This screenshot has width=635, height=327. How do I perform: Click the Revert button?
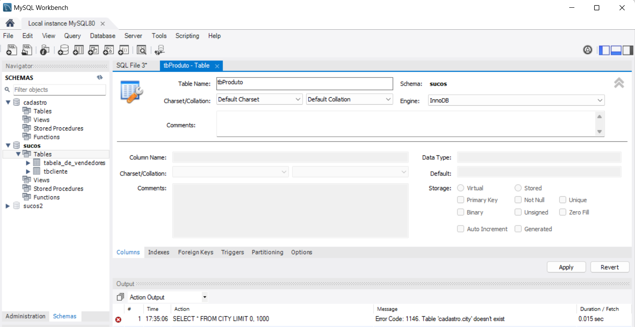coord(610,267)
